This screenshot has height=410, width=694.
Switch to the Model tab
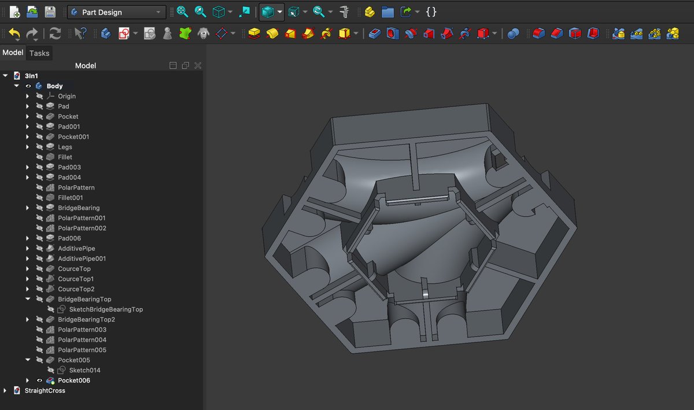[x=13, y=53]
